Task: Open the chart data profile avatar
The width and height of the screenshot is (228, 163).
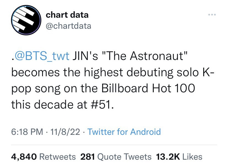Action: 26,20
